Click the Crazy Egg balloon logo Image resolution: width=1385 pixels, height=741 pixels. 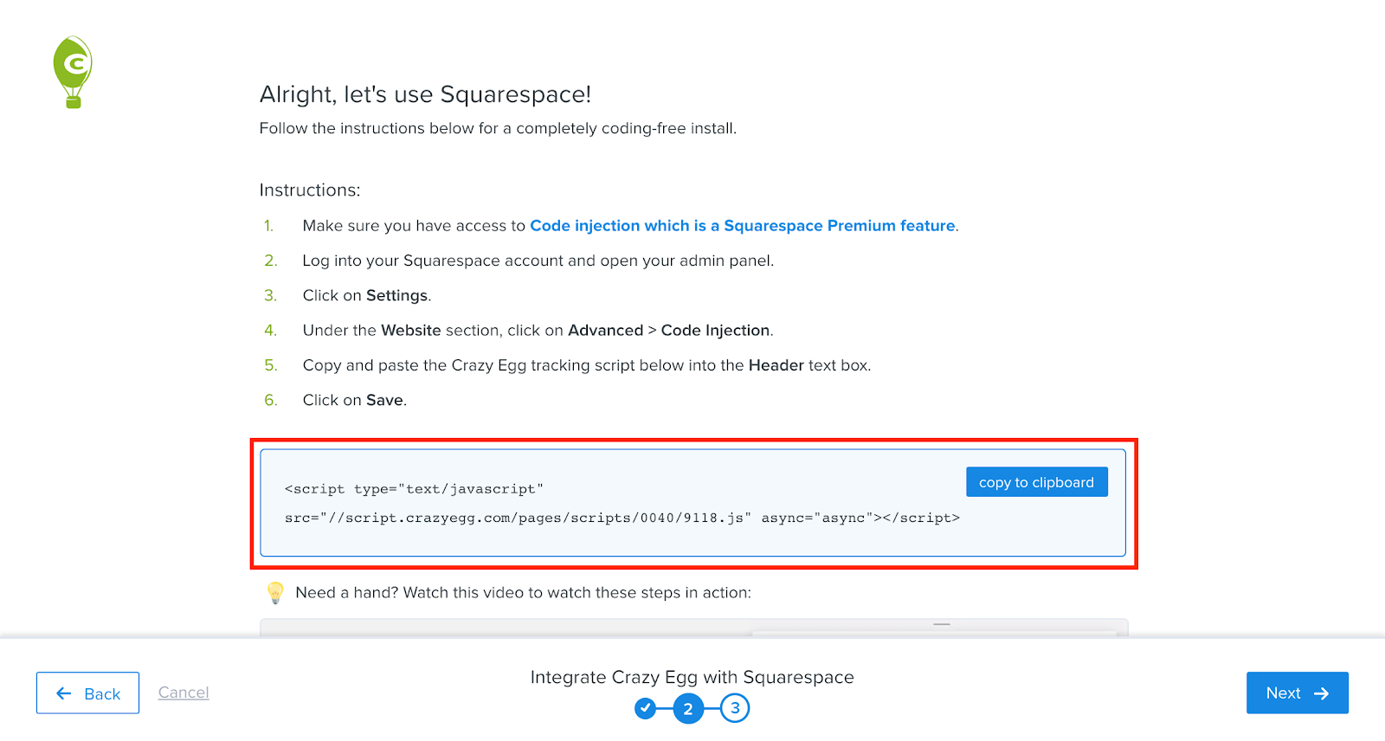[x=73, y=72]
